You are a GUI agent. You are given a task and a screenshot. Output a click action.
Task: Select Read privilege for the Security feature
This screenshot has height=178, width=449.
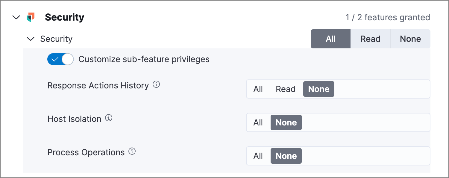point(370,39)
